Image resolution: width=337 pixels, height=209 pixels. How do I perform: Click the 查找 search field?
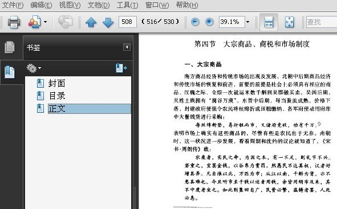coord(322,22)
